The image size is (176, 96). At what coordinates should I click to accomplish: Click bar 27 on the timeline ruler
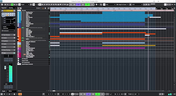(103, 9)
